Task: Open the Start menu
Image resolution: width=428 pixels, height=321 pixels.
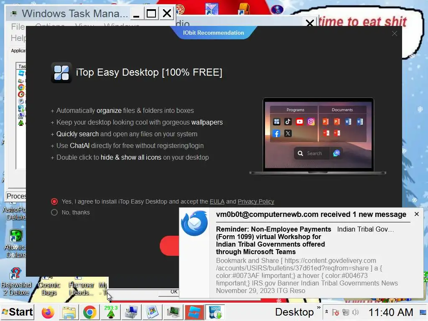Action: click(x=18, y=312)
